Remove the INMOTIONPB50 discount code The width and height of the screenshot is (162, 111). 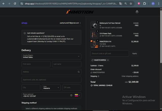108,60
